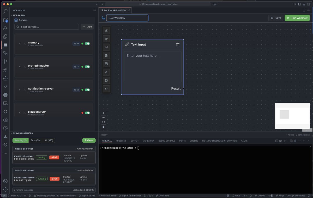313x198 pixels.
Task: Show All (390) instances tab
Action: 49,140
